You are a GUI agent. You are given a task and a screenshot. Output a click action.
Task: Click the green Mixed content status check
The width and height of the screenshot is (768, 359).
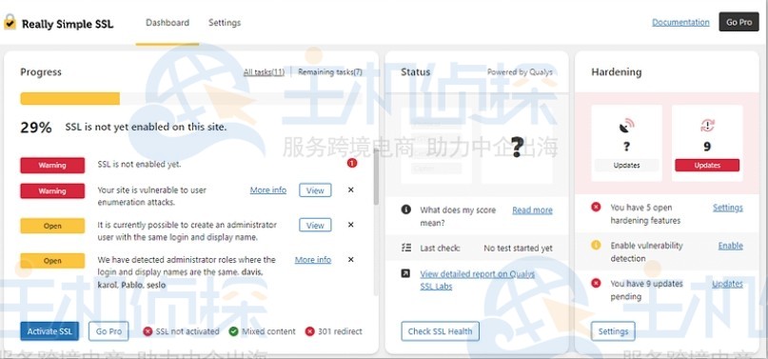pyautogui.click(x=234, y=331)
